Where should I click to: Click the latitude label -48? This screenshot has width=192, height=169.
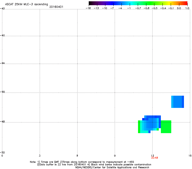pyautogui.click(x=2, y=121)
